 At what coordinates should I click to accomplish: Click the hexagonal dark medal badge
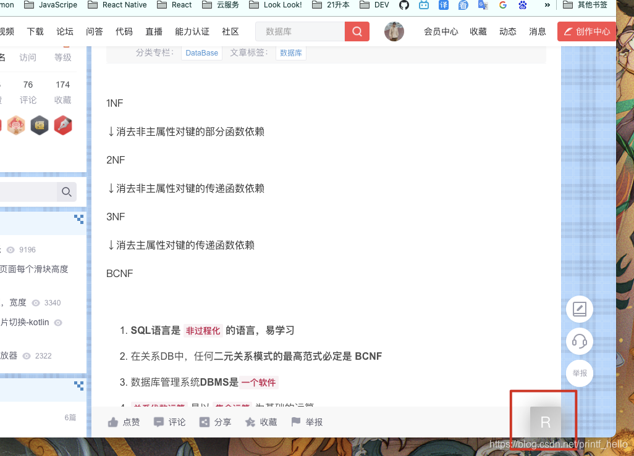pos(40,125)
